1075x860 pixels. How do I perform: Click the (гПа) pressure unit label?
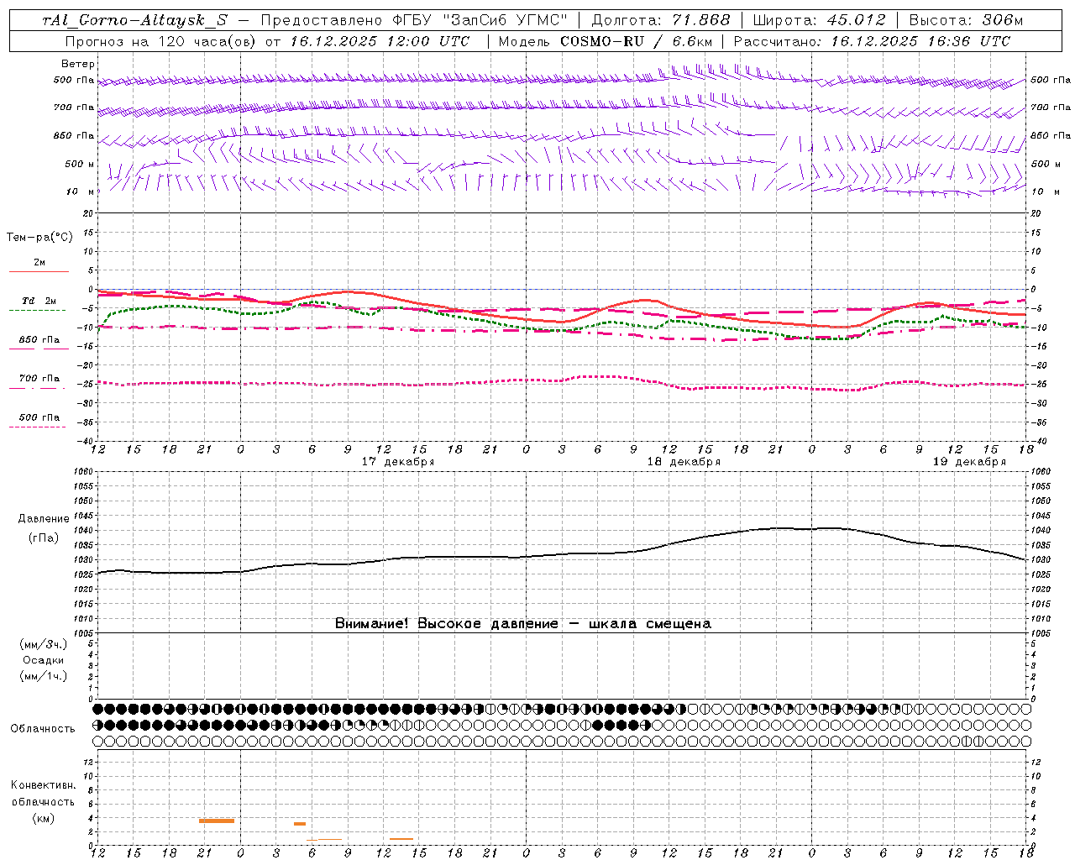pyautogui.click(x=44, y=538)
